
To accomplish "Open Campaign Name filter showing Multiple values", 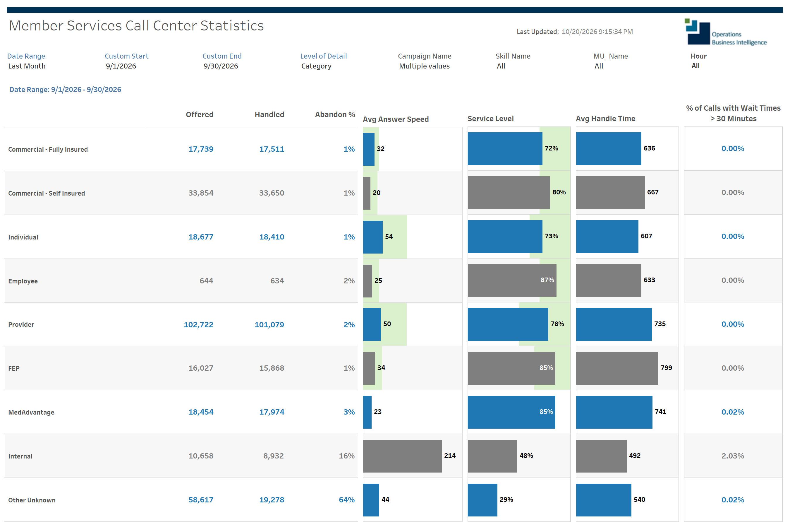I will [424, 66].
